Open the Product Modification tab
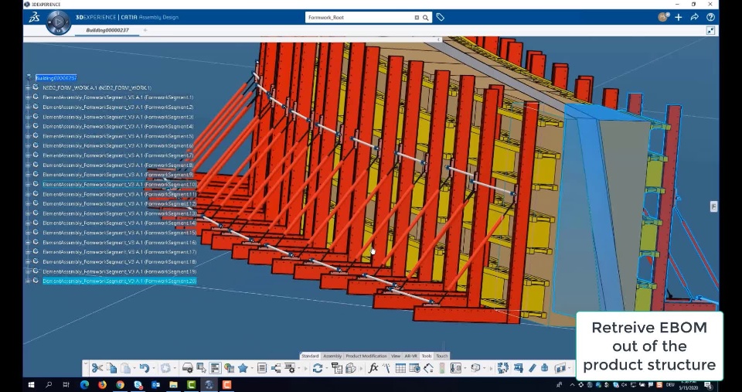 coord(366,356)
